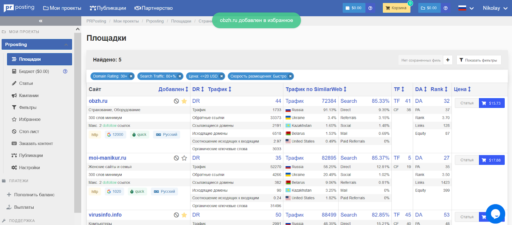Sort table by TF column
Screen dimensions: 512x225
399,89
